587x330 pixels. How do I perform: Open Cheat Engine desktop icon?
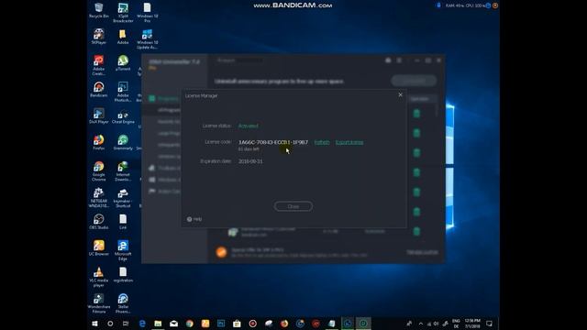click(x=123, y=116)
